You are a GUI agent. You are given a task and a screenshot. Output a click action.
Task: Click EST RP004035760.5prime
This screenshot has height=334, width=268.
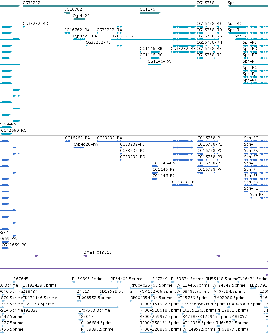click(151, 285)
